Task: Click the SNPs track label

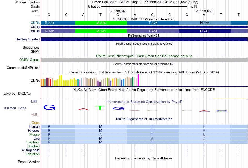Action: click(x=35, y=52)
